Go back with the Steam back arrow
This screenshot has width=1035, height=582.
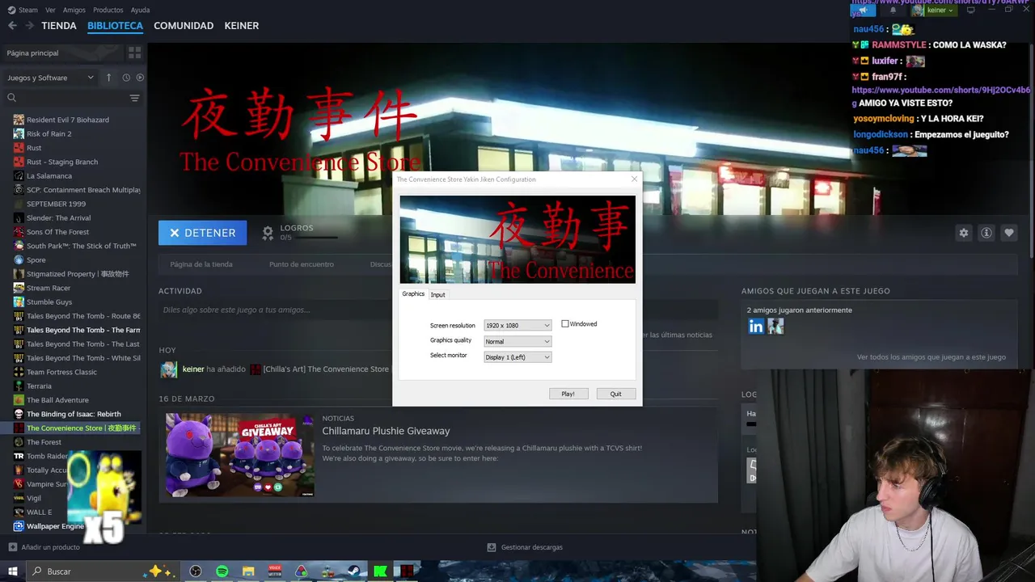[x=12, y=26]
